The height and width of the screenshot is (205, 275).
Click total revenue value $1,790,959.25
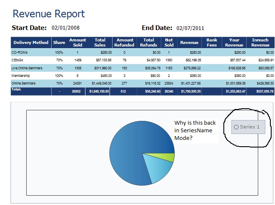point(191,91)
